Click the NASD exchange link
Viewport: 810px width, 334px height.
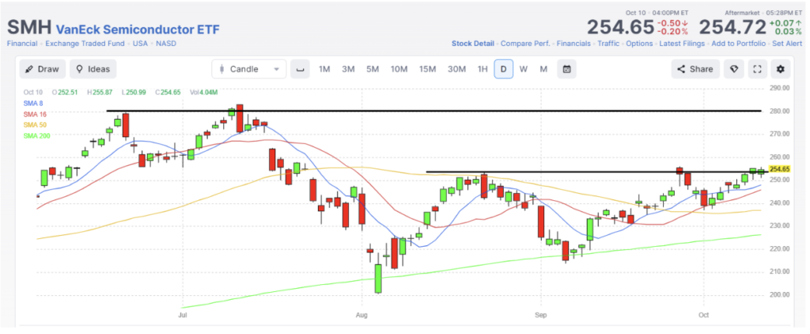(166, 44)
